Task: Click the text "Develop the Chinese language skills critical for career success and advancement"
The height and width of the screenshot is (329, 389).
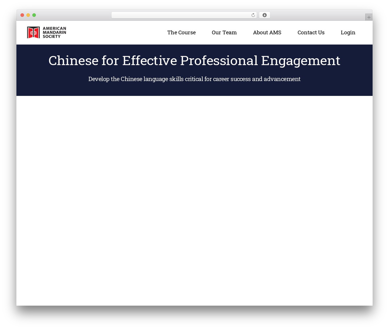Action: (194, 79)
